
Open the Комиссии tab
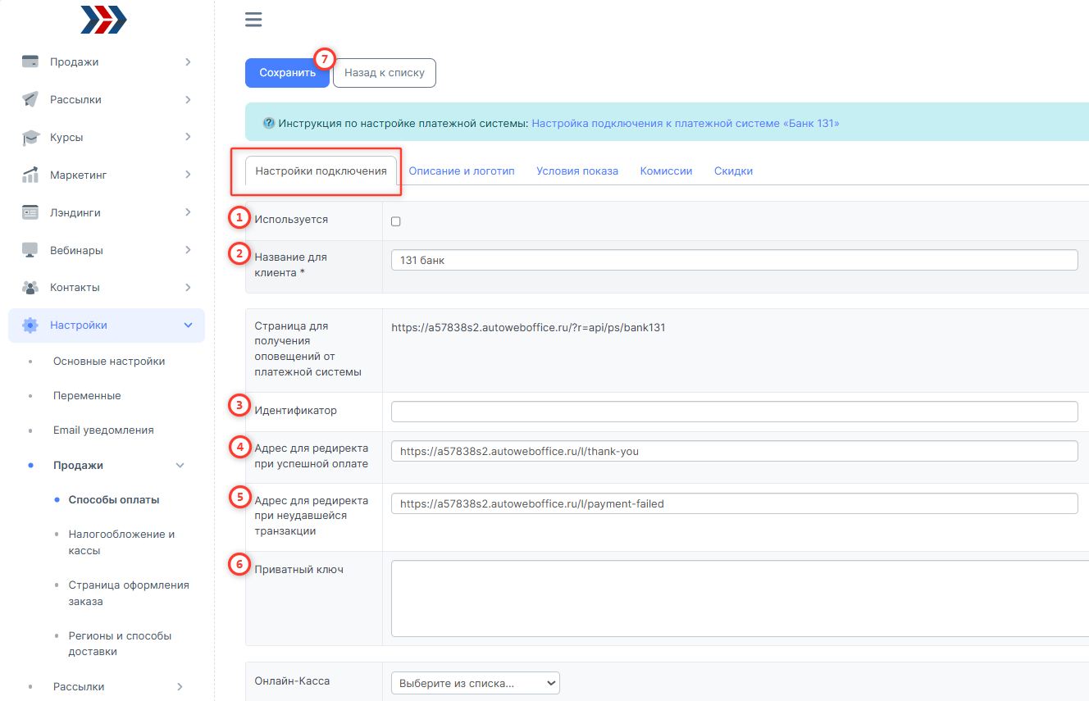click(x=666, y=171)
